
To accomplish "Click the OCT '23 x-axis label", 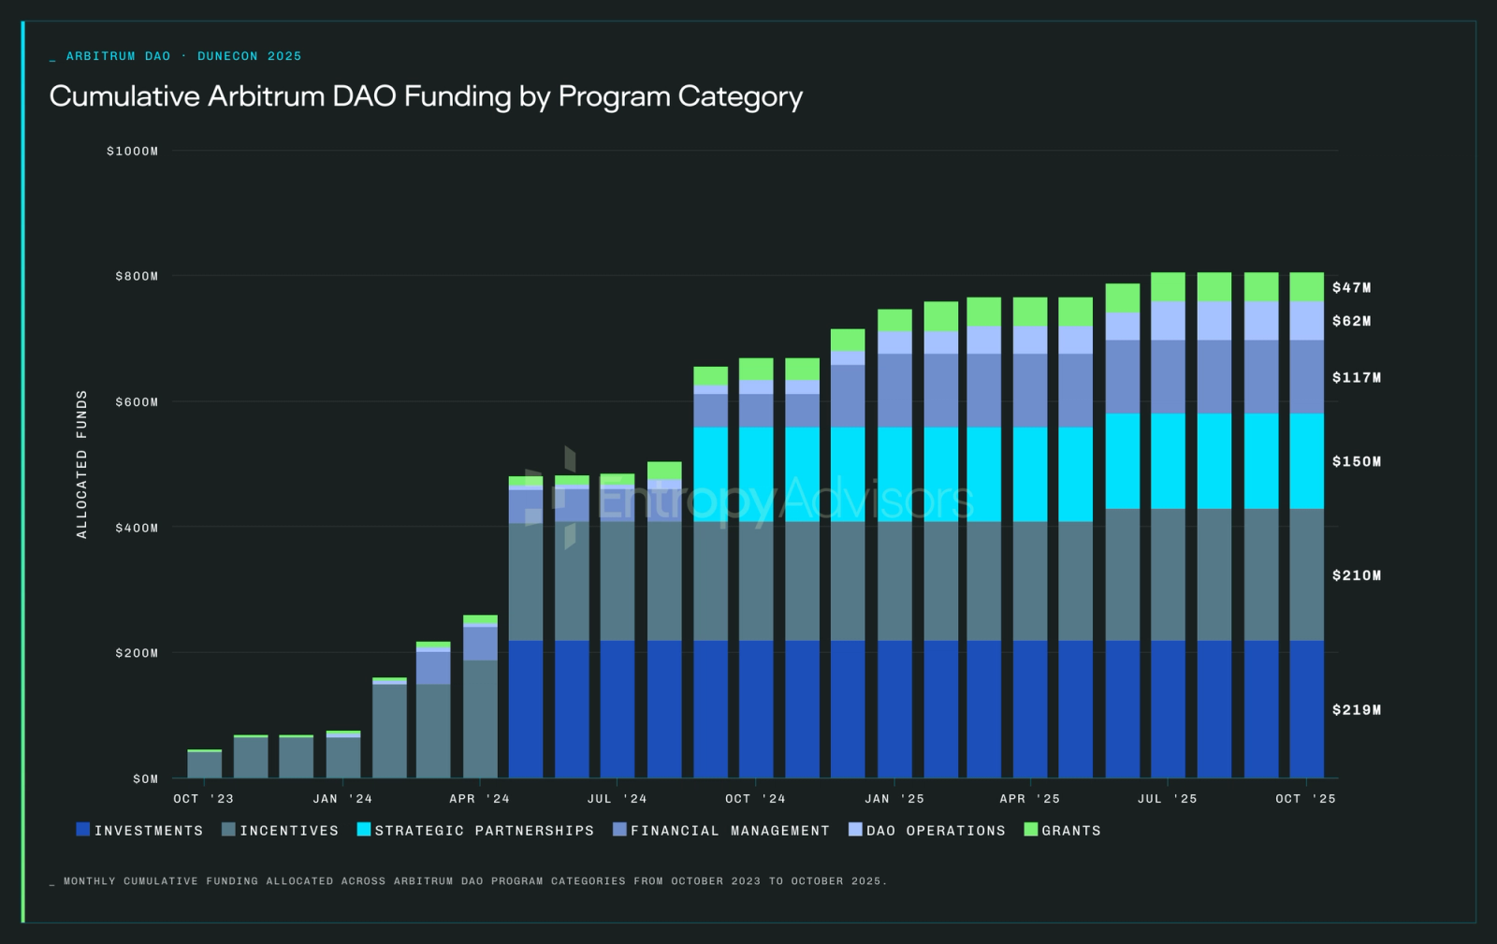I will coord(203,799).
